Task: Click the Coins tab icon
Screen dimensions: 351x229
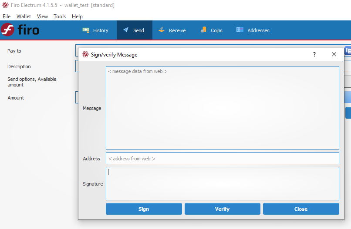Action: coord(203,30)
